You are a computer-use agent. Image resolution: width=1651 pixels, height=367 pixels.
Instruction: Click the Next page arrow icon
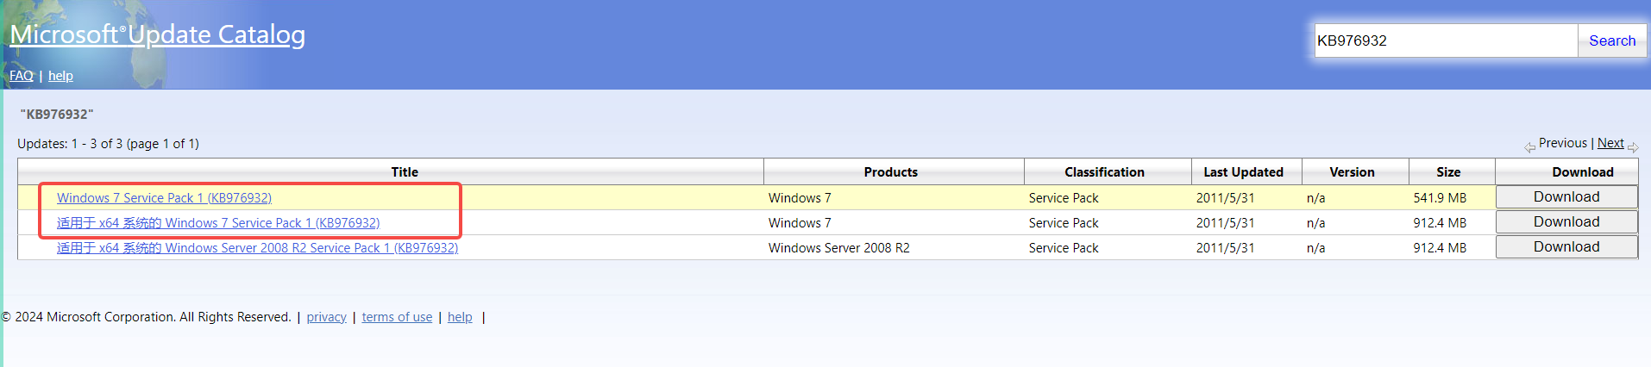[x=1633, y=147]
